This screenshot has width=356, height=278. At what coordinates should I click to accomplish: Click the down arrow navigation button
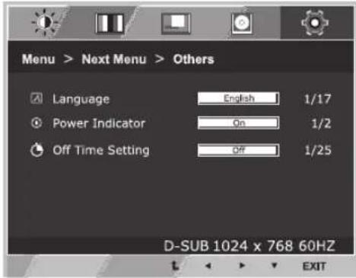274,266
